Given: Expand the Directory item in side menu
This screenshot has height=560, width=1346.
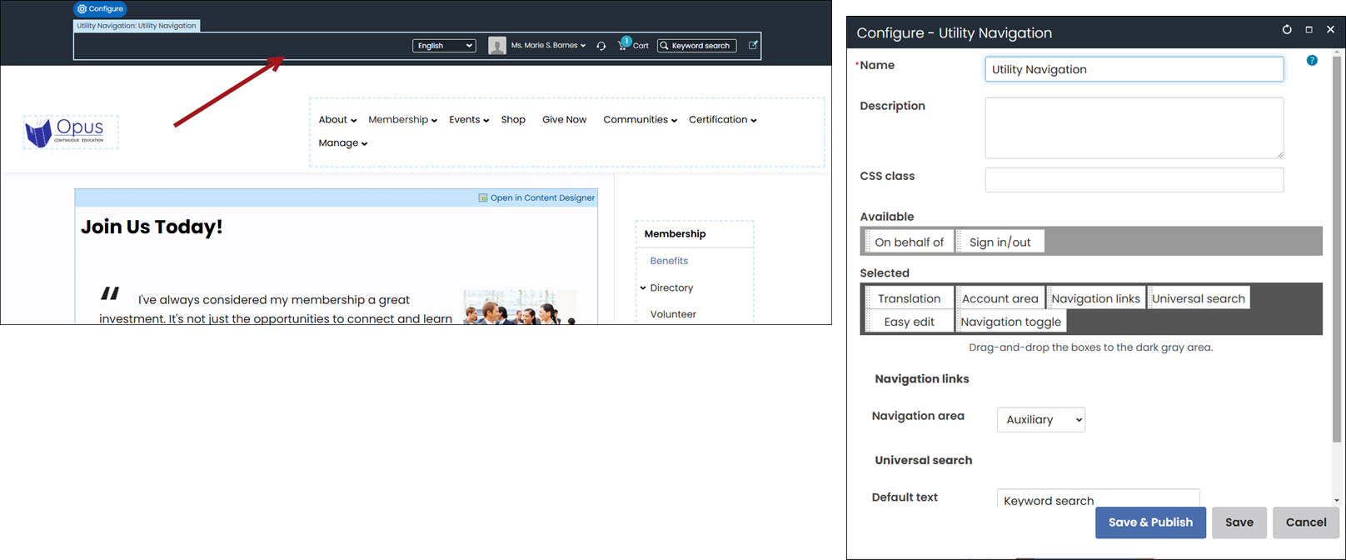Looking at the screenshot, I should [x=643, y=287].
